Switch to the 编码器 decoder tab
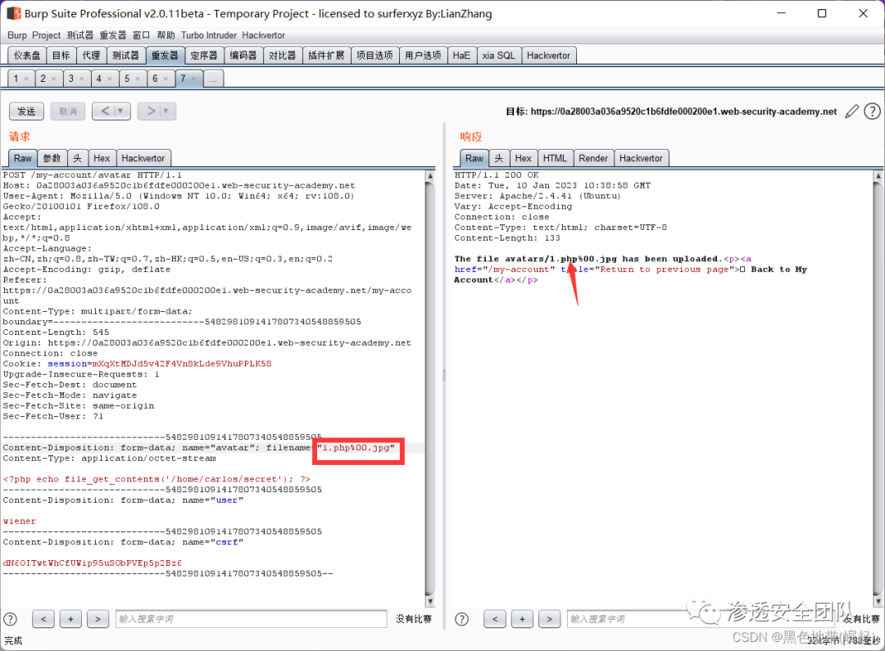 [243, 56]
